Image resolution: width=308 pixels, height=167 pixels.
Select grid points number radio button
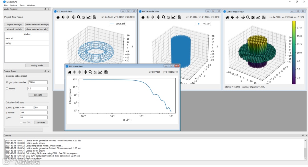[x=7, y=82]
